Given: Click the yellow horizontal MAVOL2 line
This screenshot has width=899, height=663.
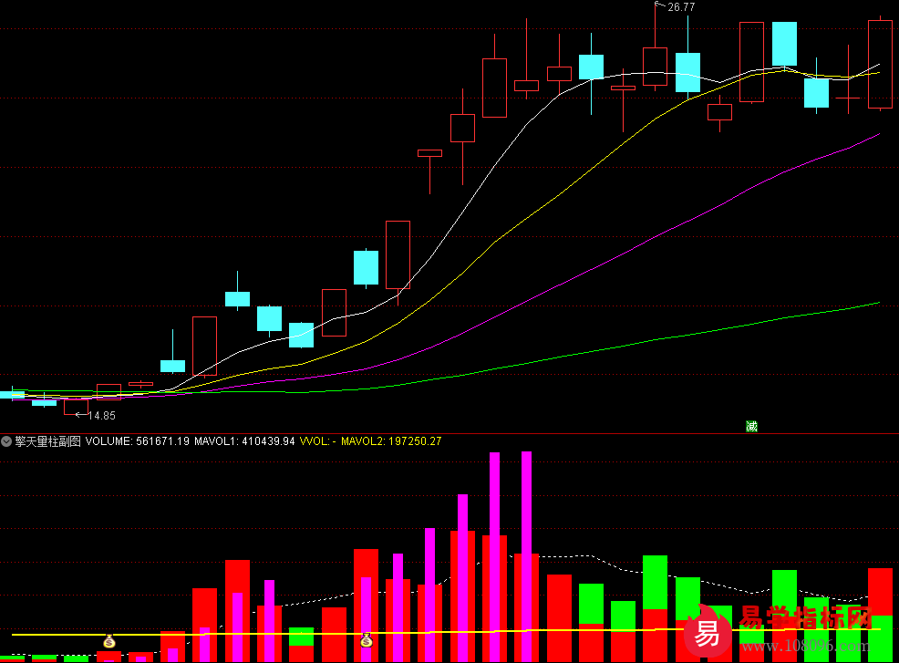Looking at the screenshot, I should click(x=274, y=633).
